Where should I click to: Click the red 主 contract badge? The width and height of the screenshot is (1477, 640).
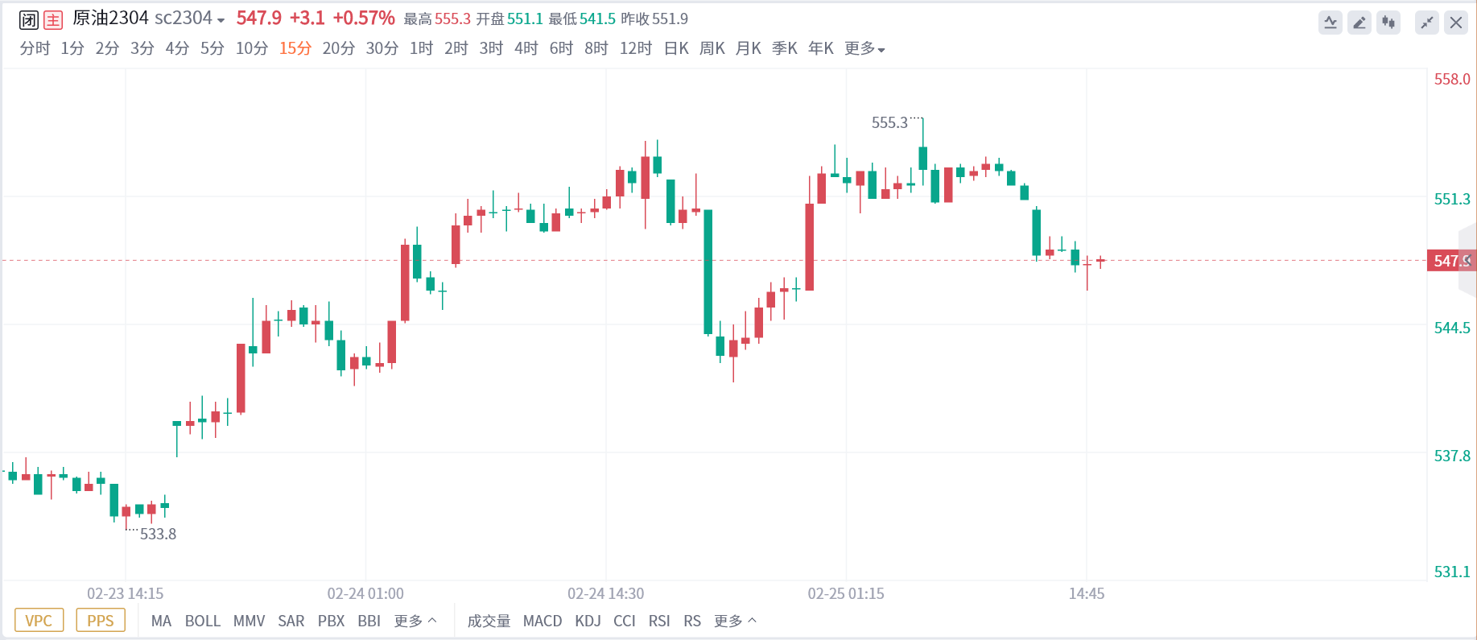click(x=53, y=20)
